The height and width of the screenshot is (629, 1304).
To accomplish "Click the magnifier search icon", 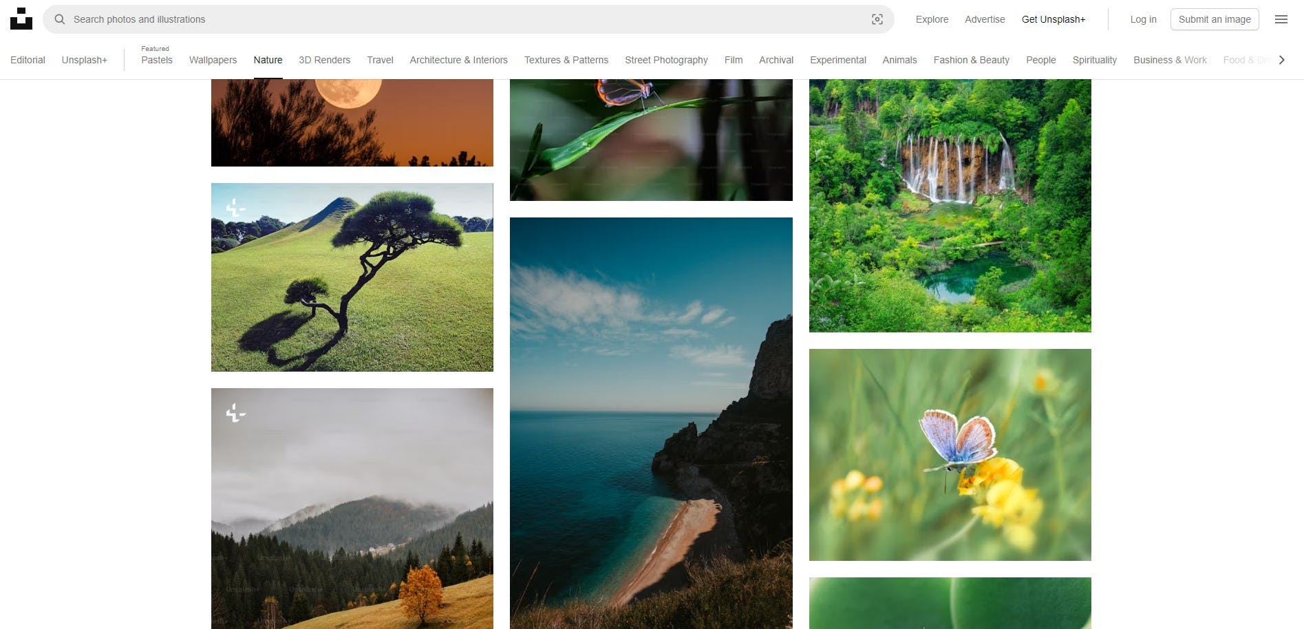I will [60, 19].
